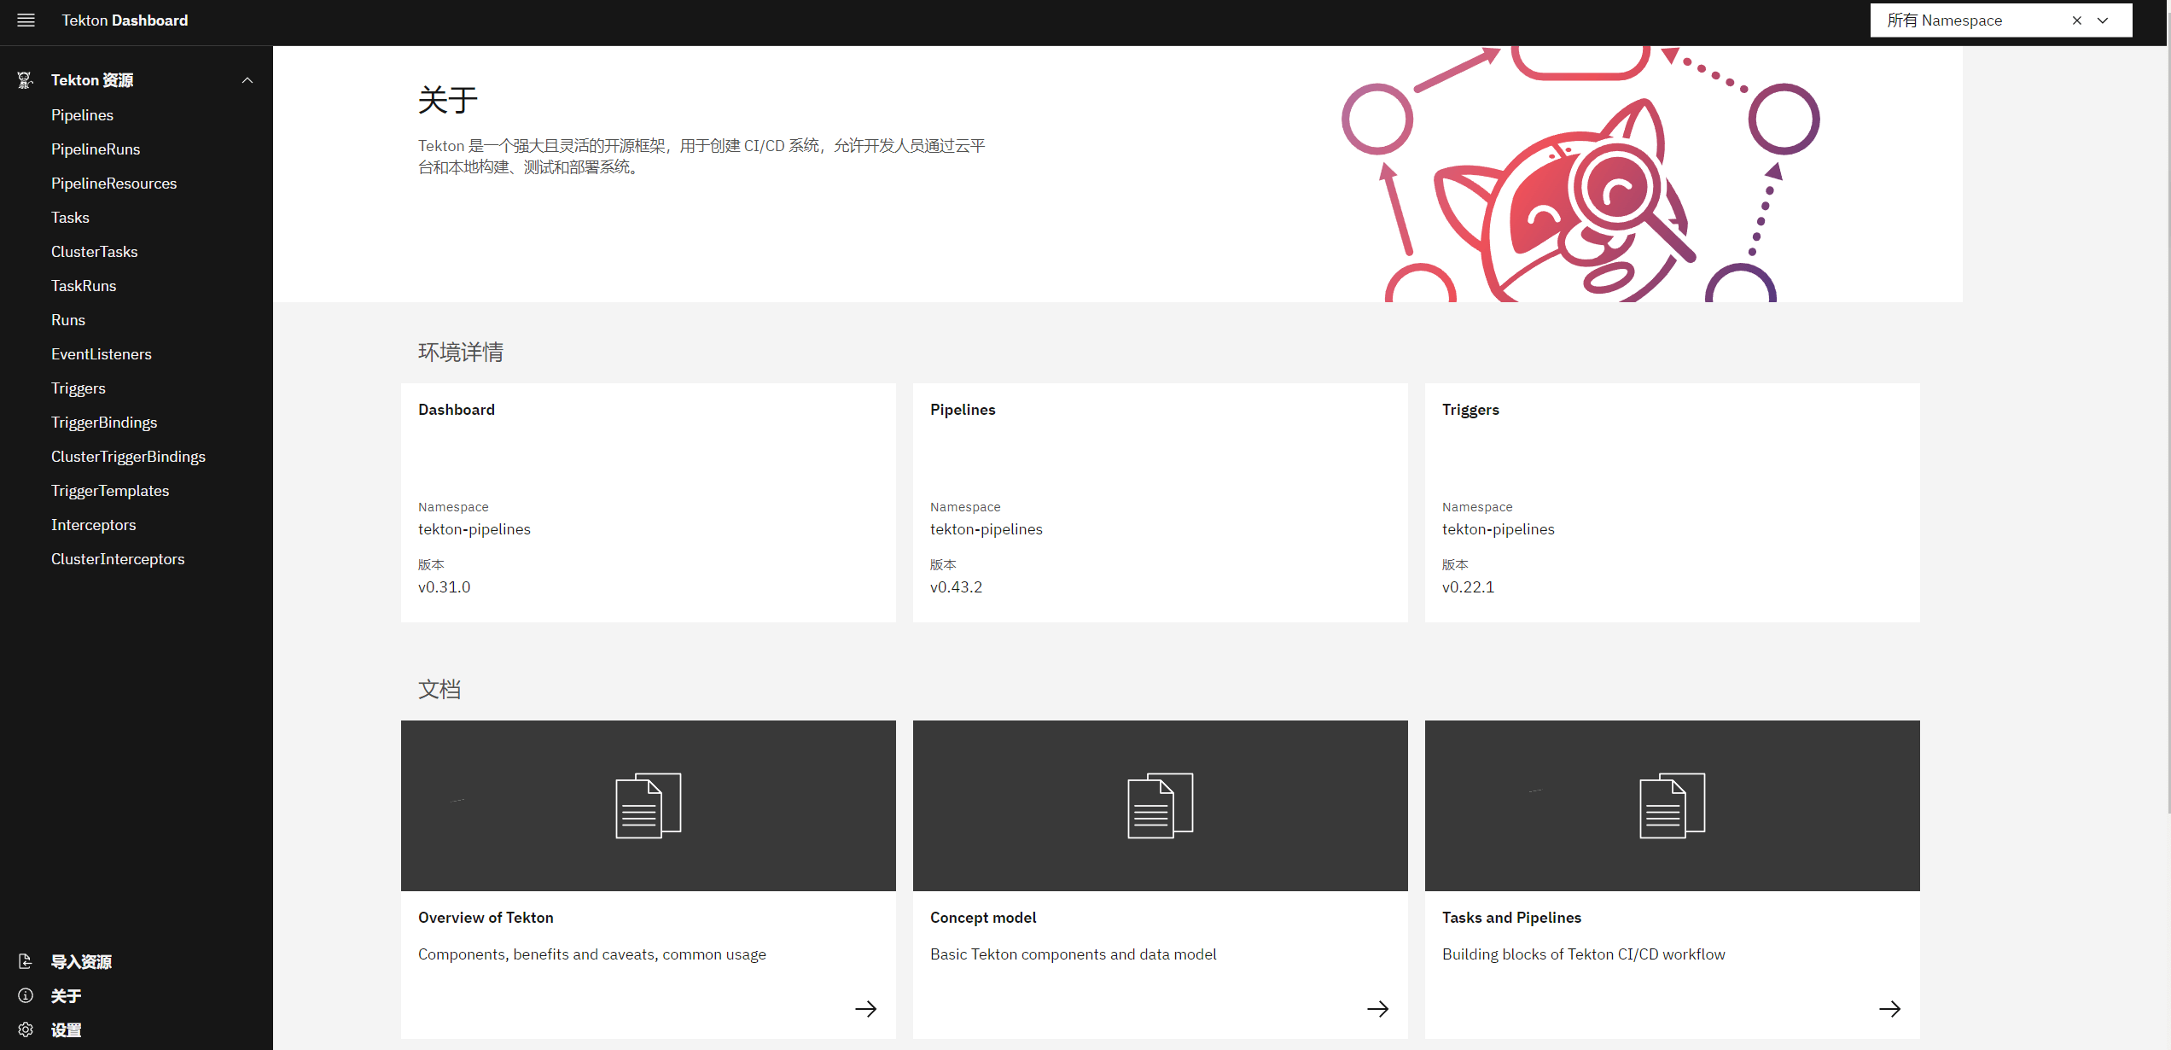Navigate to ClusterTasks
Viewport: 2171px width, 1050px height.
(94, 251)
